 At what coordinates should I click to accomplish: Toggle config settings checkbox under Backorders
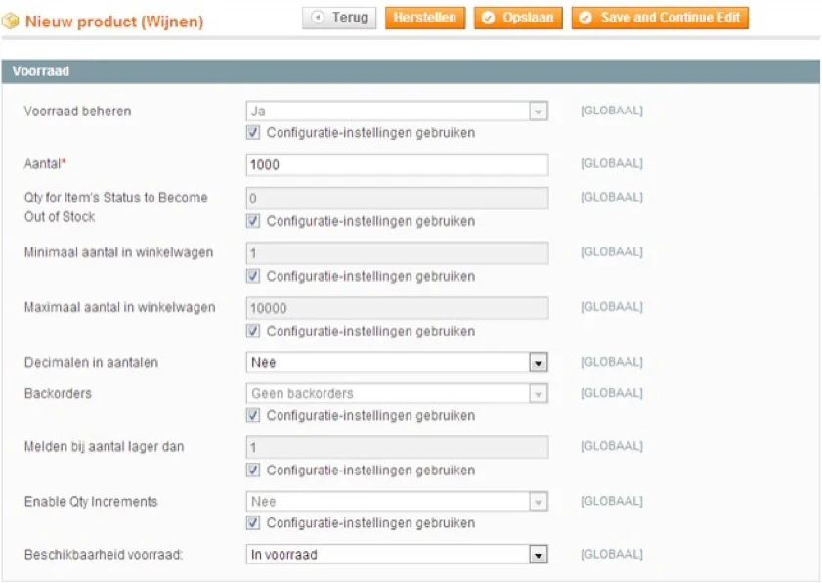click(253, 415)
